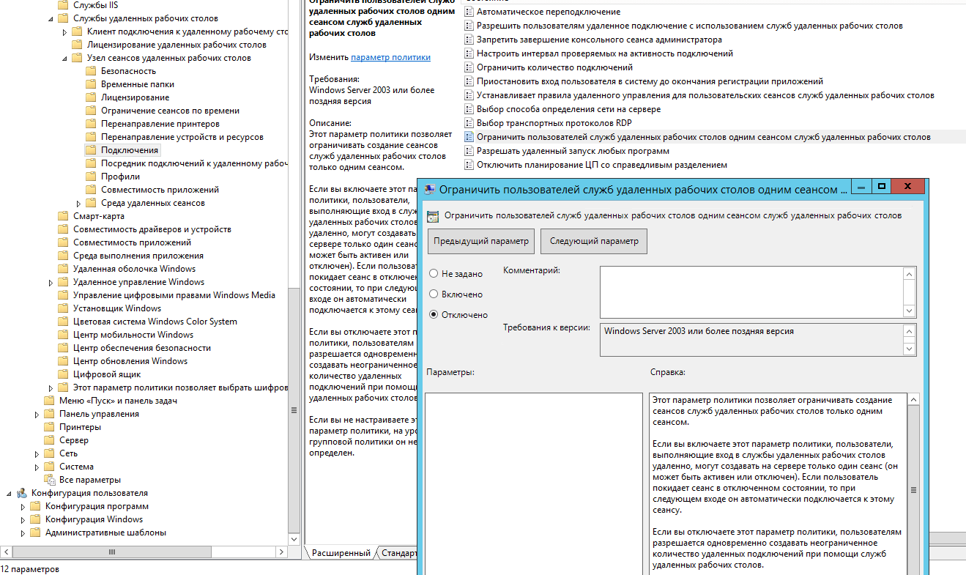Click policy icon beside Выбор способа определения сети
The width and height of the screenshot is (966, 575).
point(469,109)
